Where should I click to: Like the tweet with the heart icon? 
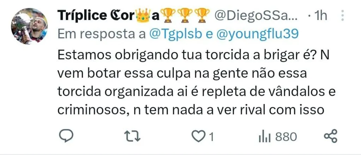197,137
